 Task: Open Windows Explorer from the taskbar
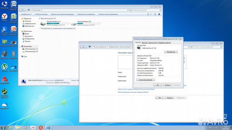coord(18,128)
